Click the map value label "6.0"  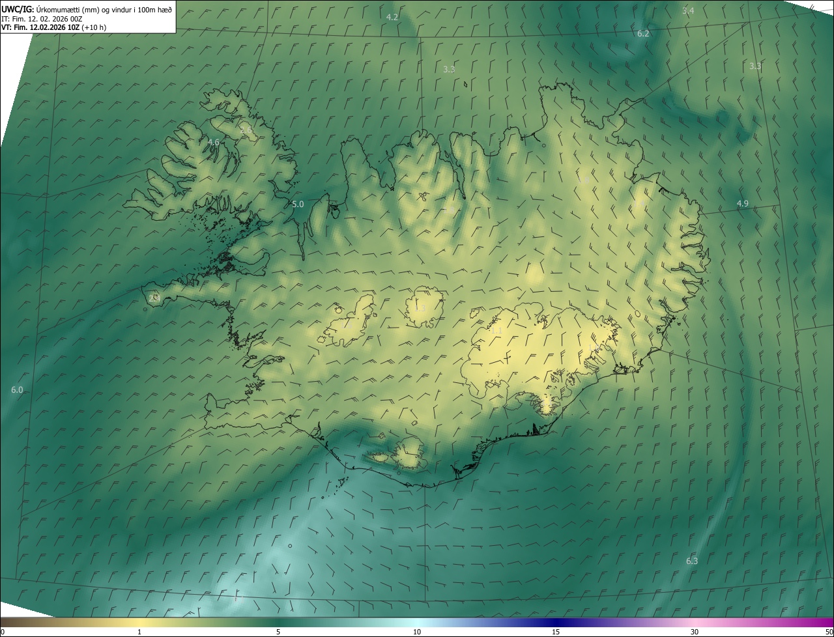point(17,389)
